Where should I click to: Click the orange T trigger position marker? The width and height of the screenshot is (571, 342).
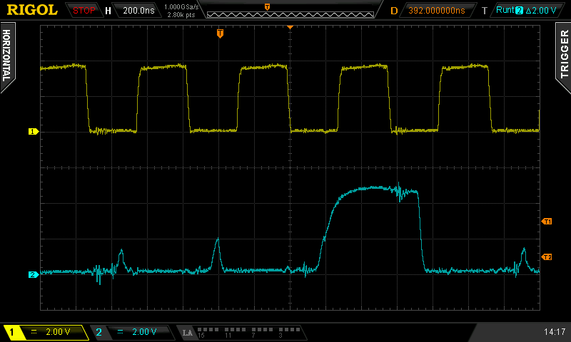pyautogui.click(x=220, y=33)
